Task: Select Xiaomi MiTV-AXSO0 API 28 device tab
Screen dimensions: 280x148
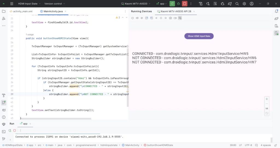Action: pos(176,11)
